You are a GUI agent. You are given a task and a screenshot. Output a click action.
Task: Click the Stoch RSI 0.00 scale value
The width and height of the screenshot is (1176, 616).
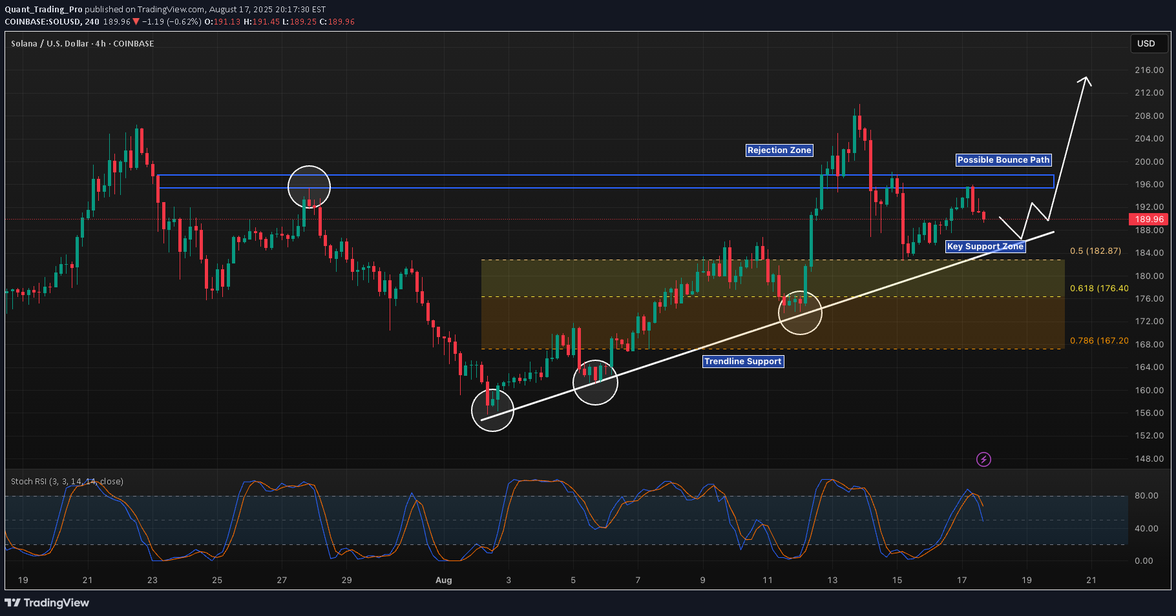(1144, 560)
